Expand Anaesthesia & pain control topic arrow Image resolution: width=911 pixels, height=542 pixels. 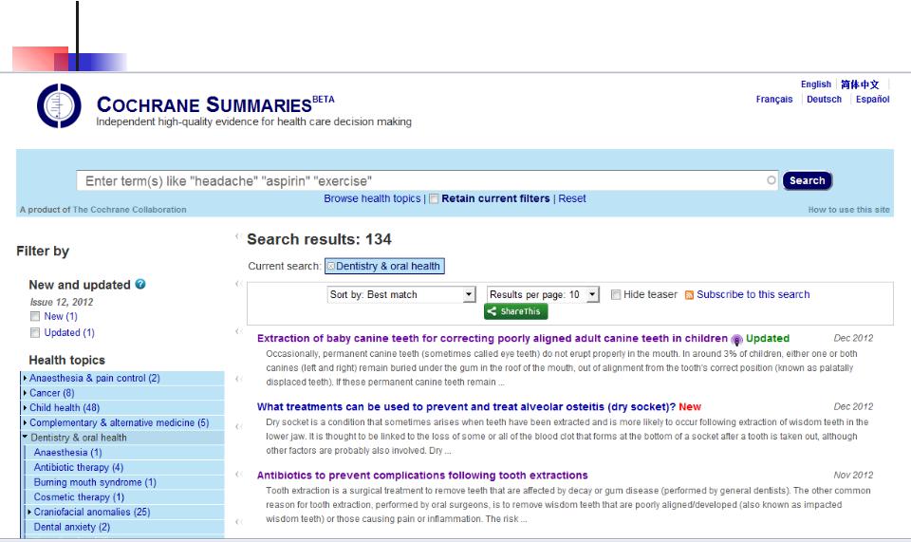pos(25,378)
